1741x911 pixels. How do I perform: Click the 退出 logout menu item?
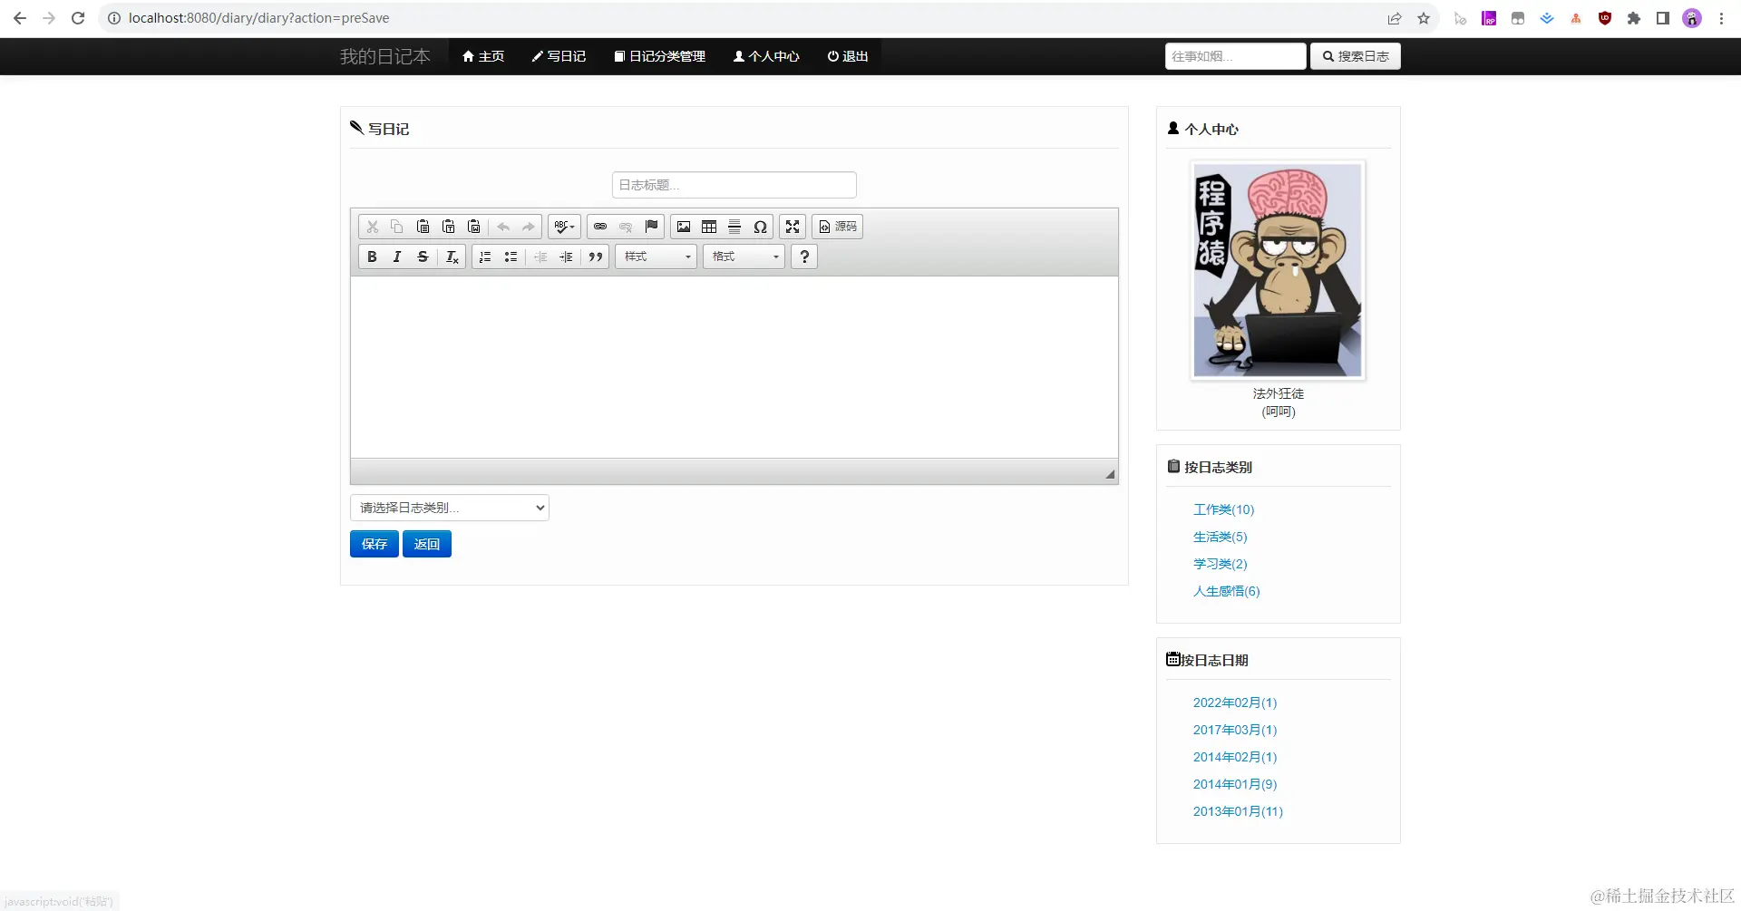click(848, 56)
